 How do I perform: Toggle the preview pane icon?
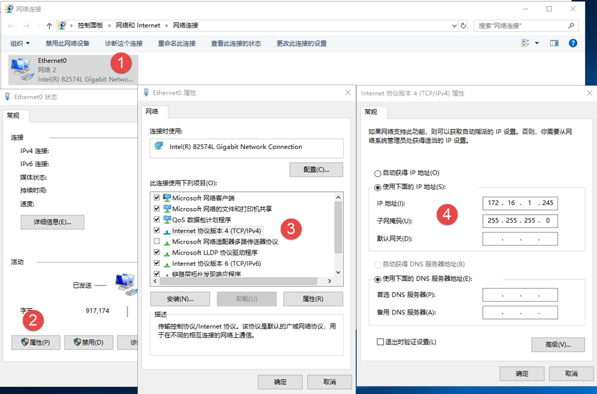tap(554, 44)
